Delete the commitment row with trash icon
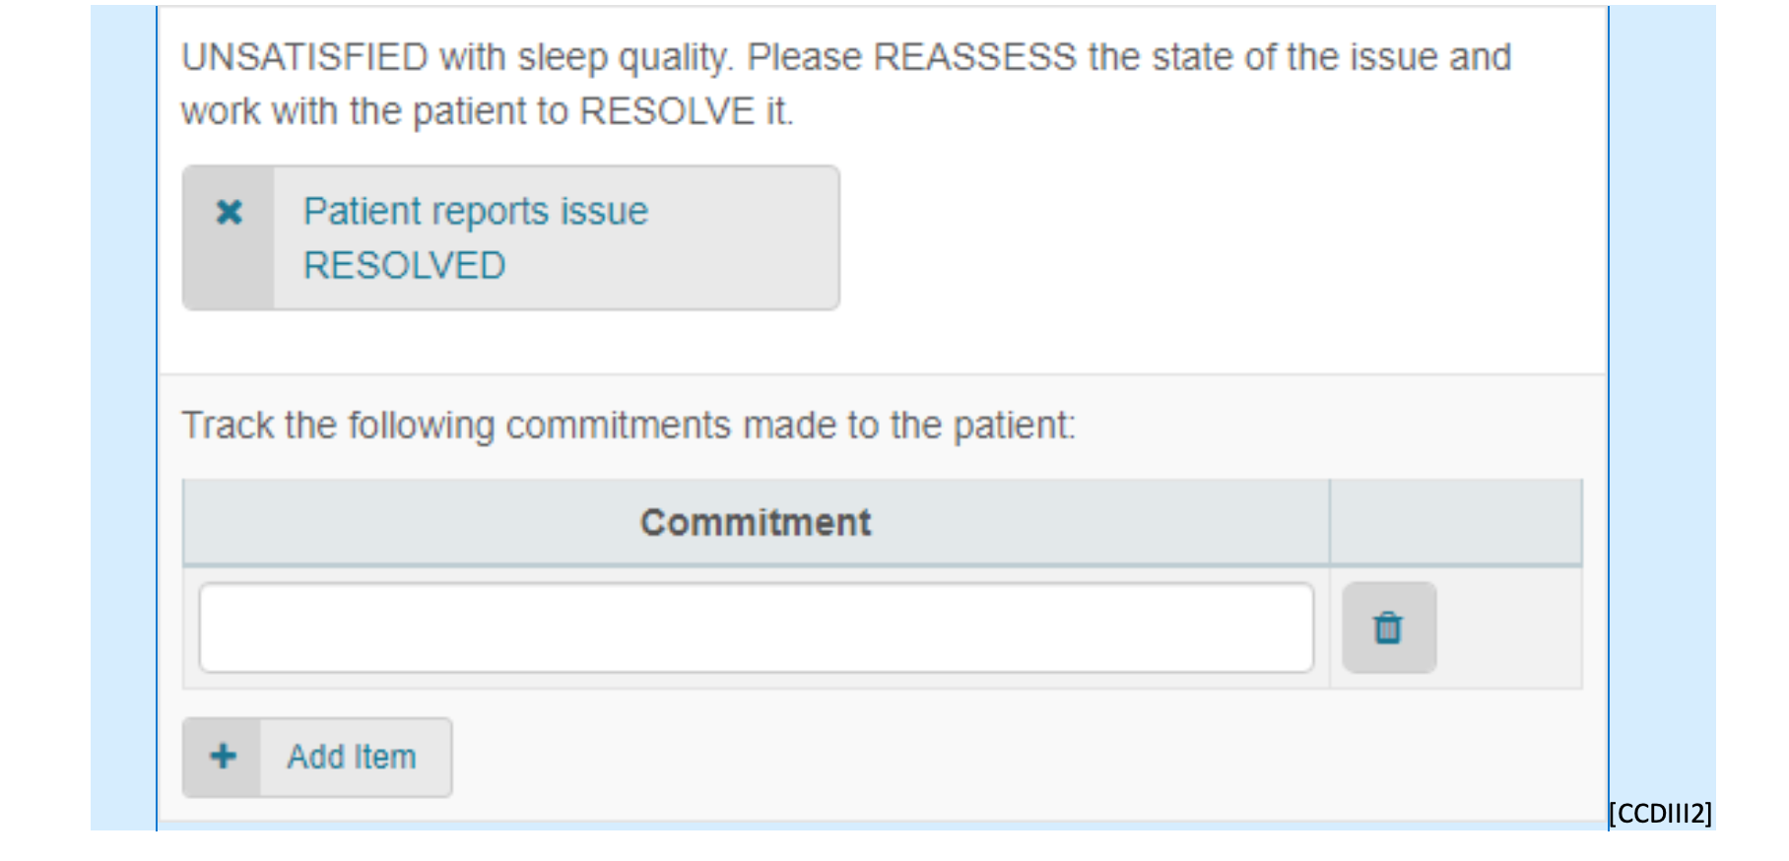The height and width of the screenshot is (861, 1789). point(1388,628)
